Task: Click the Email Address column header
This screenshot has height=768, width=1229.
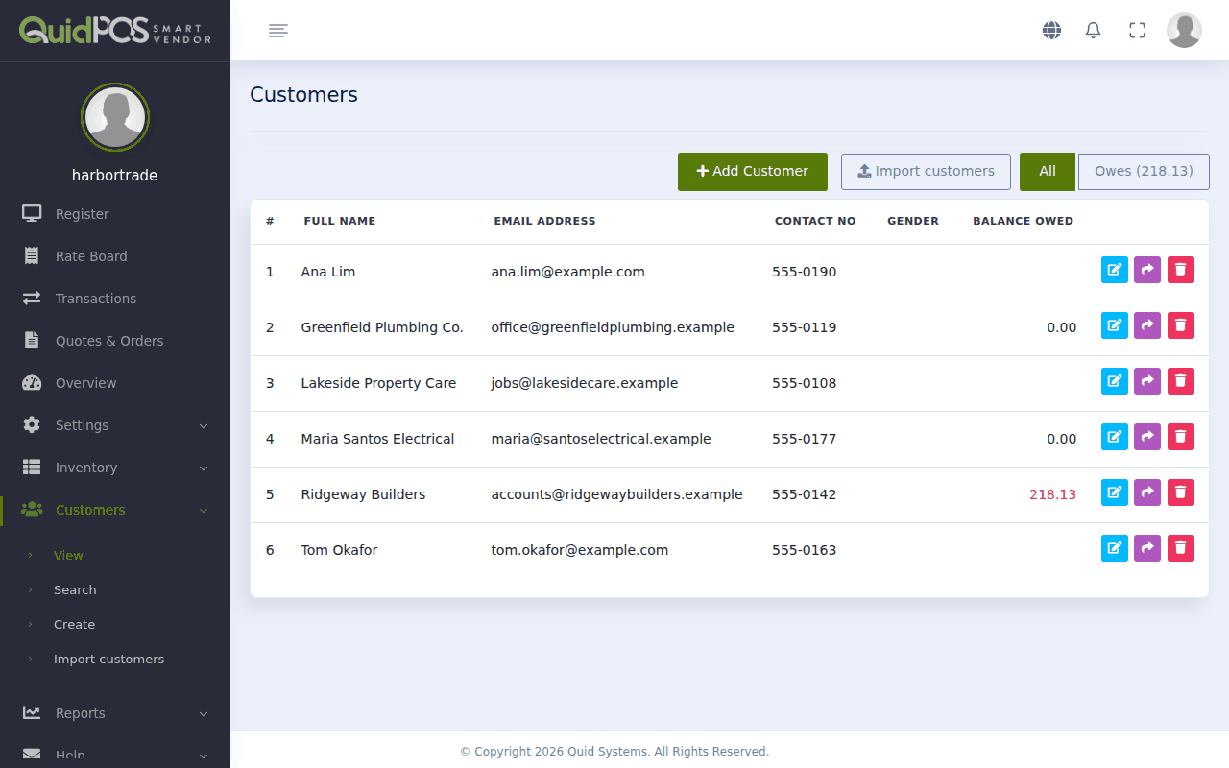Action: click(544, 221)
